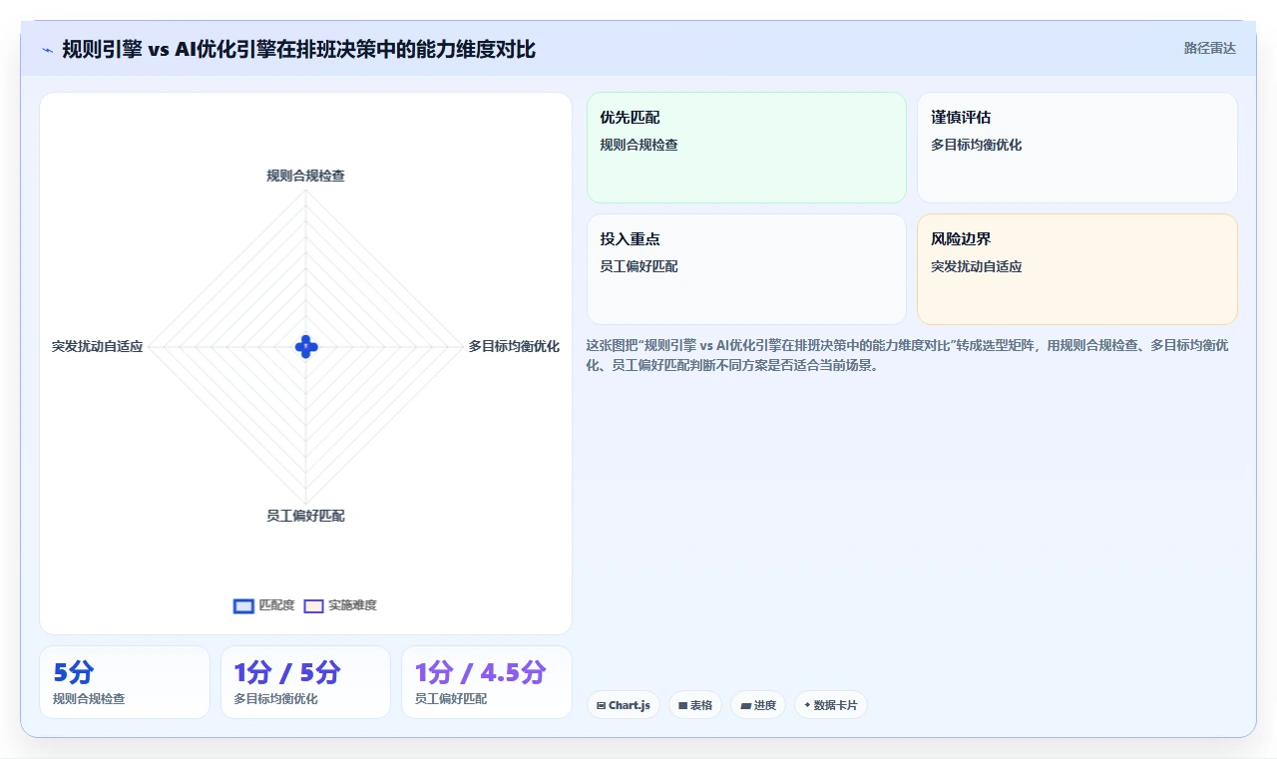Select the 1分 / 4.5分 员工偏好匹配 stat card
Screen dimensions: 1277x759
487,682
